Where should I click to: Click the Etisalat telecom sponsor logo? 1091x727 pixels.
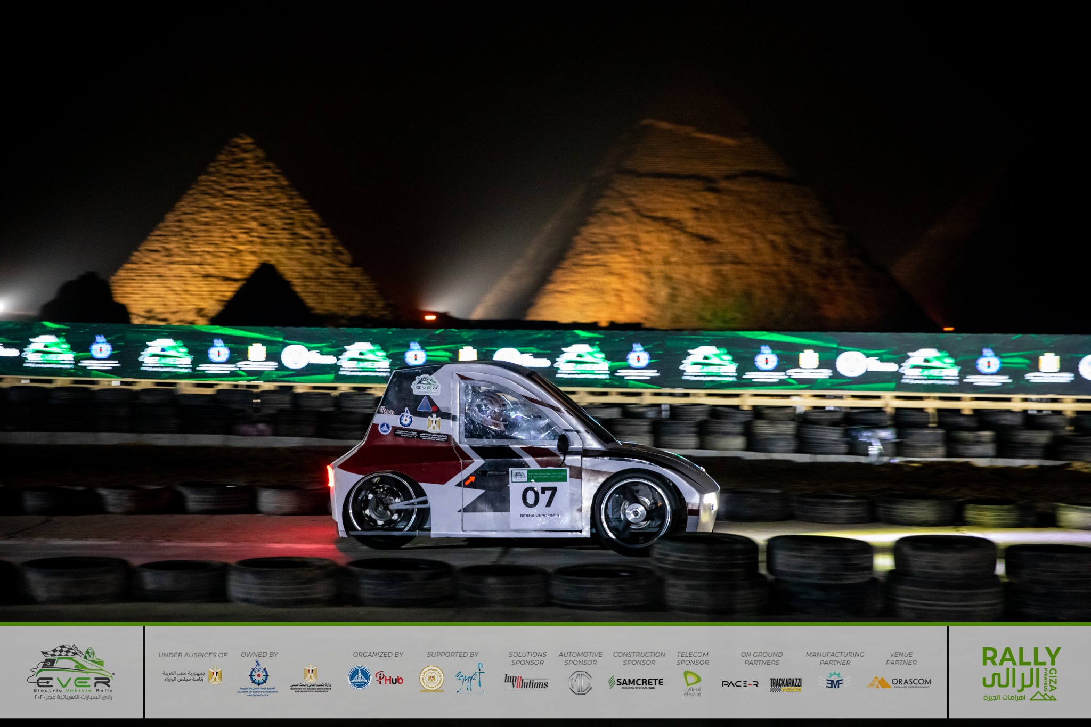click(692, 683)
